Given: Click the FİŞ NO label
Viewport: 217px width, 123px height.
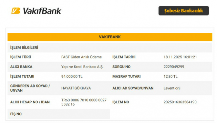Looking at the screenshot, I should [16, 114].
